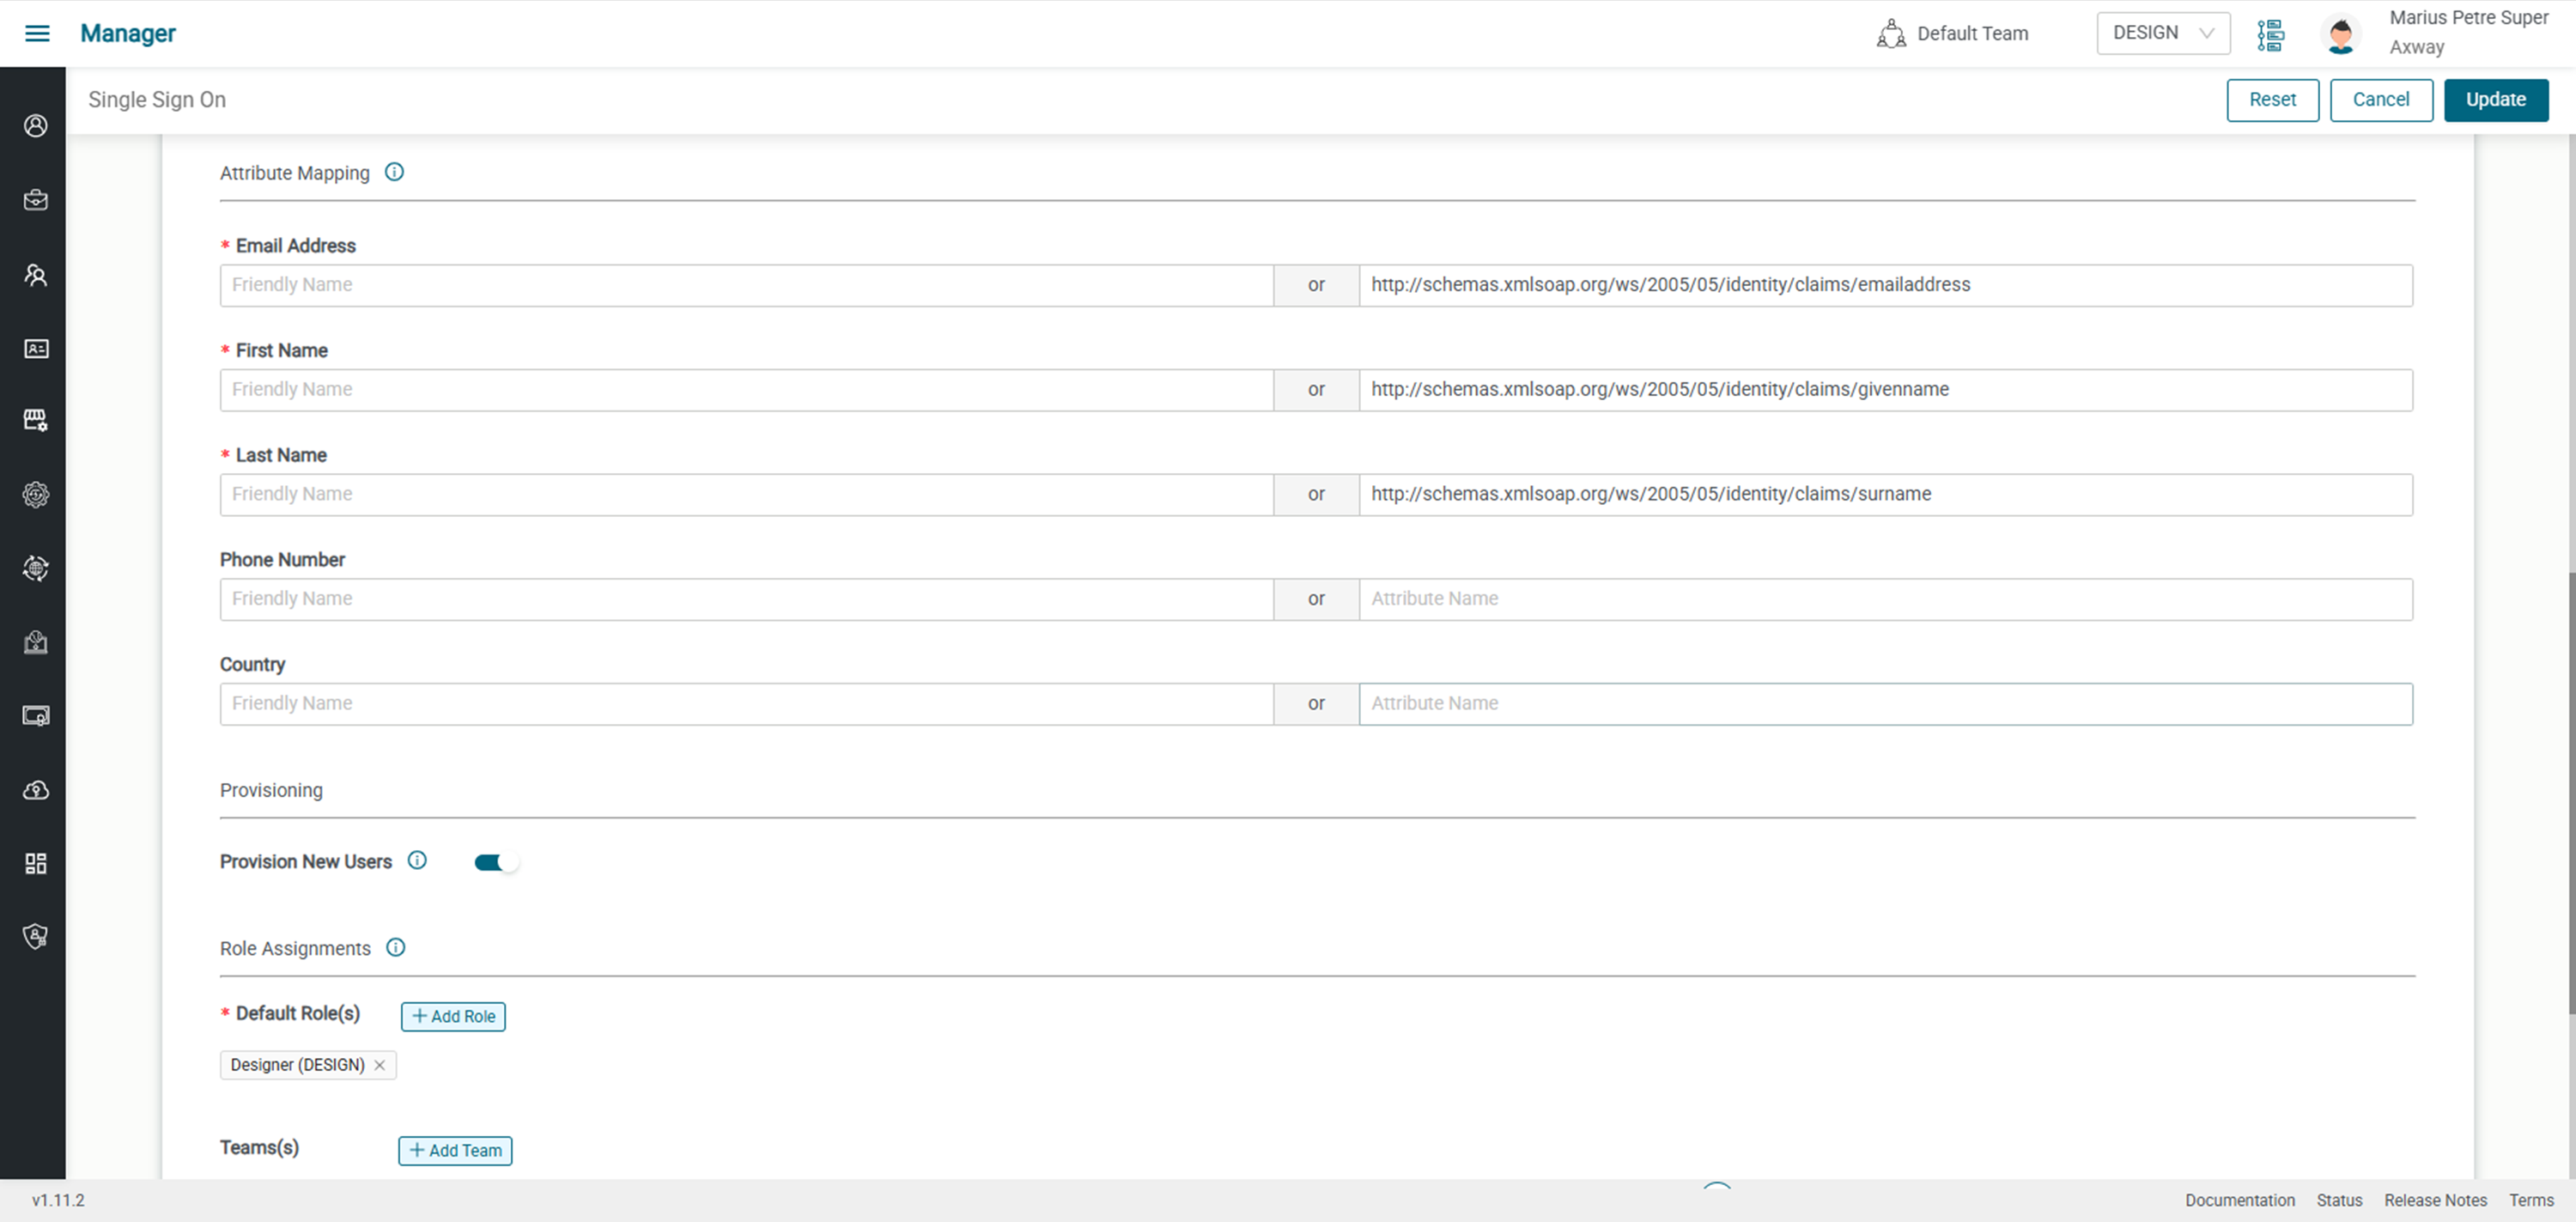Click the page vertical scrollbar
The image size is (2576, 1222).
point(2571,792)
